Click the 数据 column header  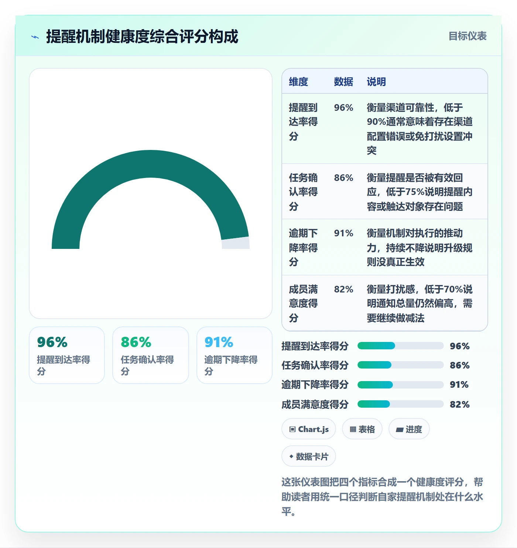[x=343, y=82]
